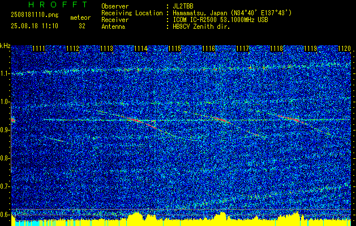Click the 1111 time marker
Screen dimensions: 356x226
click(39, 48)
